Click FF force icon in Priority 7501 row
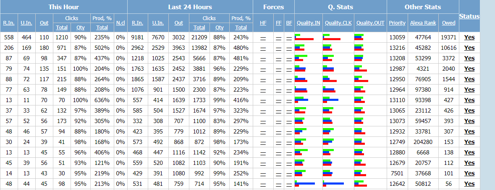495x190 pixels. pyautogui.click(x=278, y=175)
